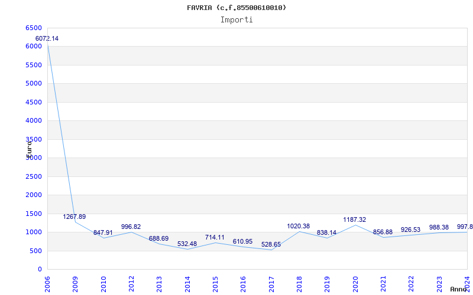The width and height of the screenshot is (473, 295).
Task: Select the 688.69 data label
Action: click(158, 239)
